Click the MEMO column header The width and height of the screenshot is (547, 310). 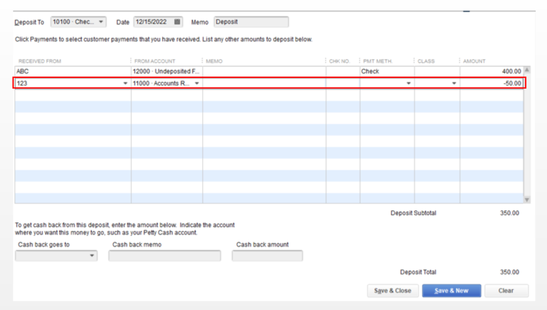(x=214, y=61)
